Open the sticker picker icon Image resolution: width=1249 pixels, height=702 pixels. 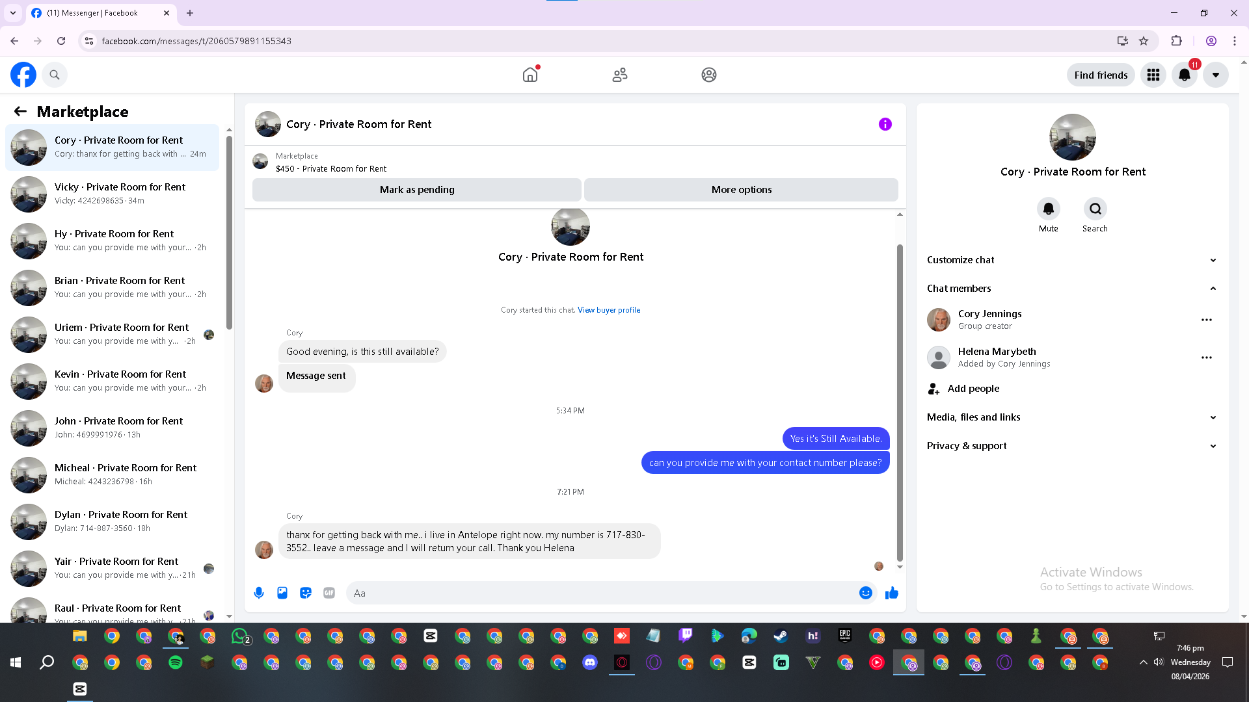tap(306, 593)
